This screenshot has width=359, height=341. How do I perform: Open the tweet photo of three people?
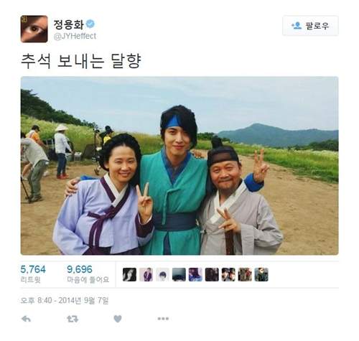[179, 166]
